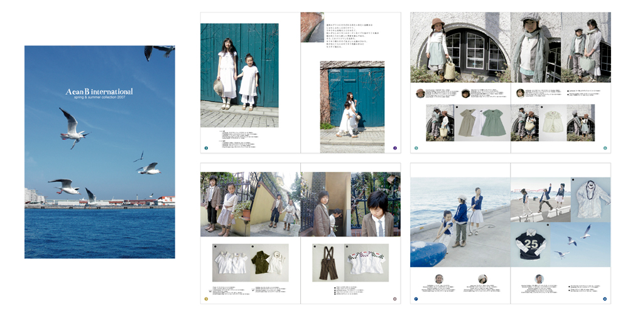Screen dimensions: 623x318
Task: Click the teal page 1 number badge
Action: [205, 148]
